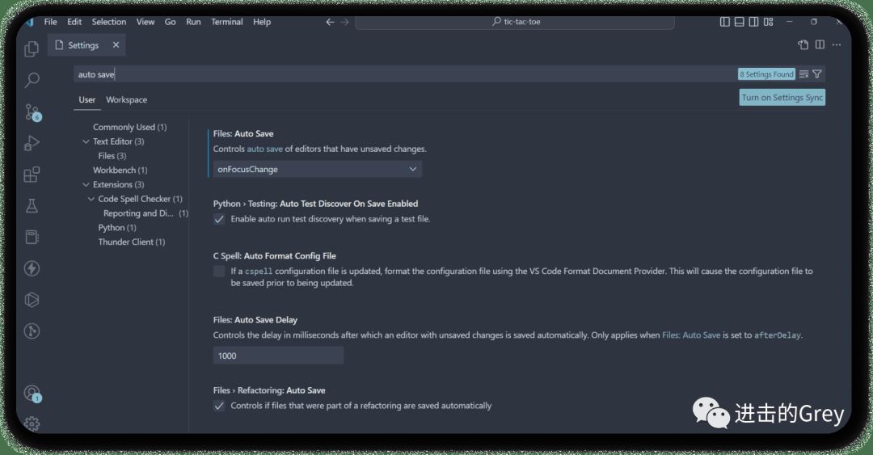
Task: Select Files (3) in settings tree
Action: pyautogui.click(x=112, y=156)
